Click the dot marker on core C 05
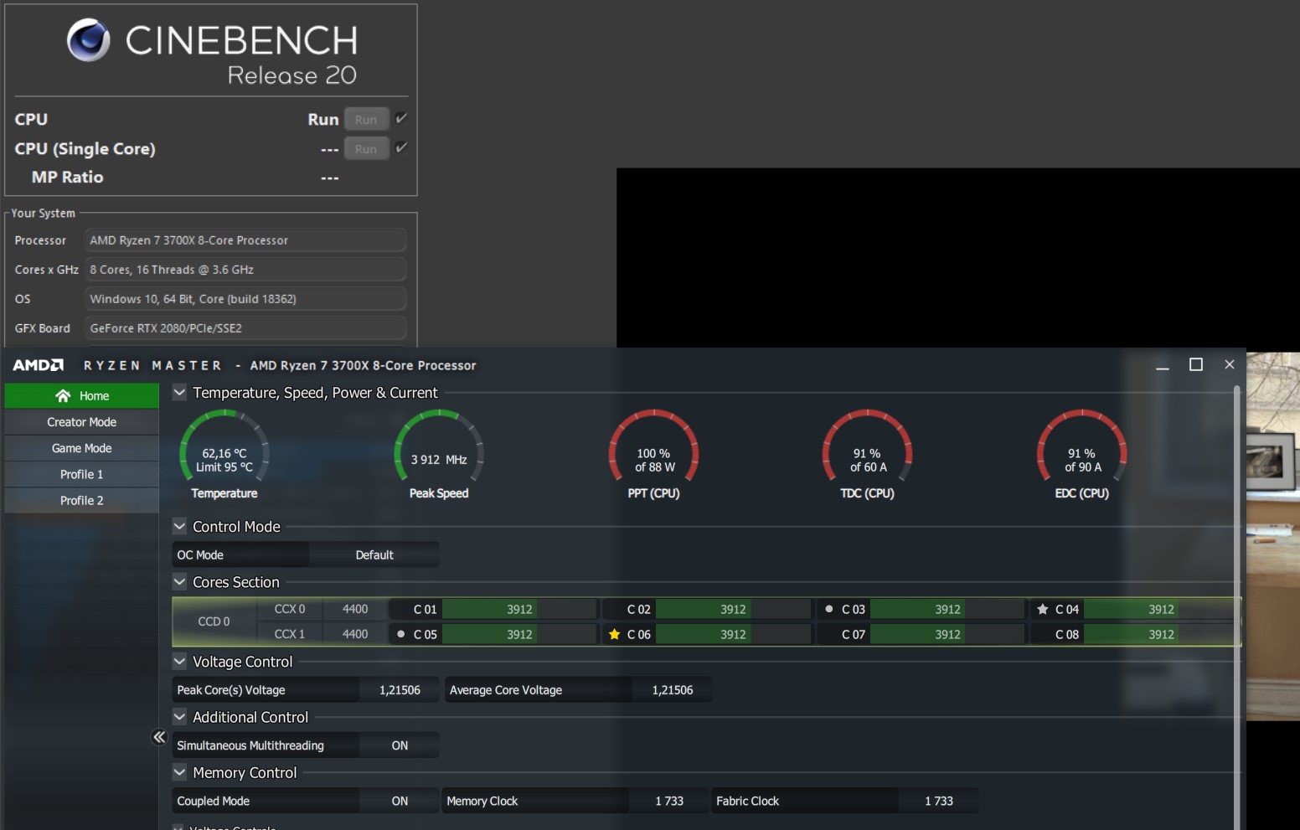Screen dimensions: 1300x830 coord(401,634)
